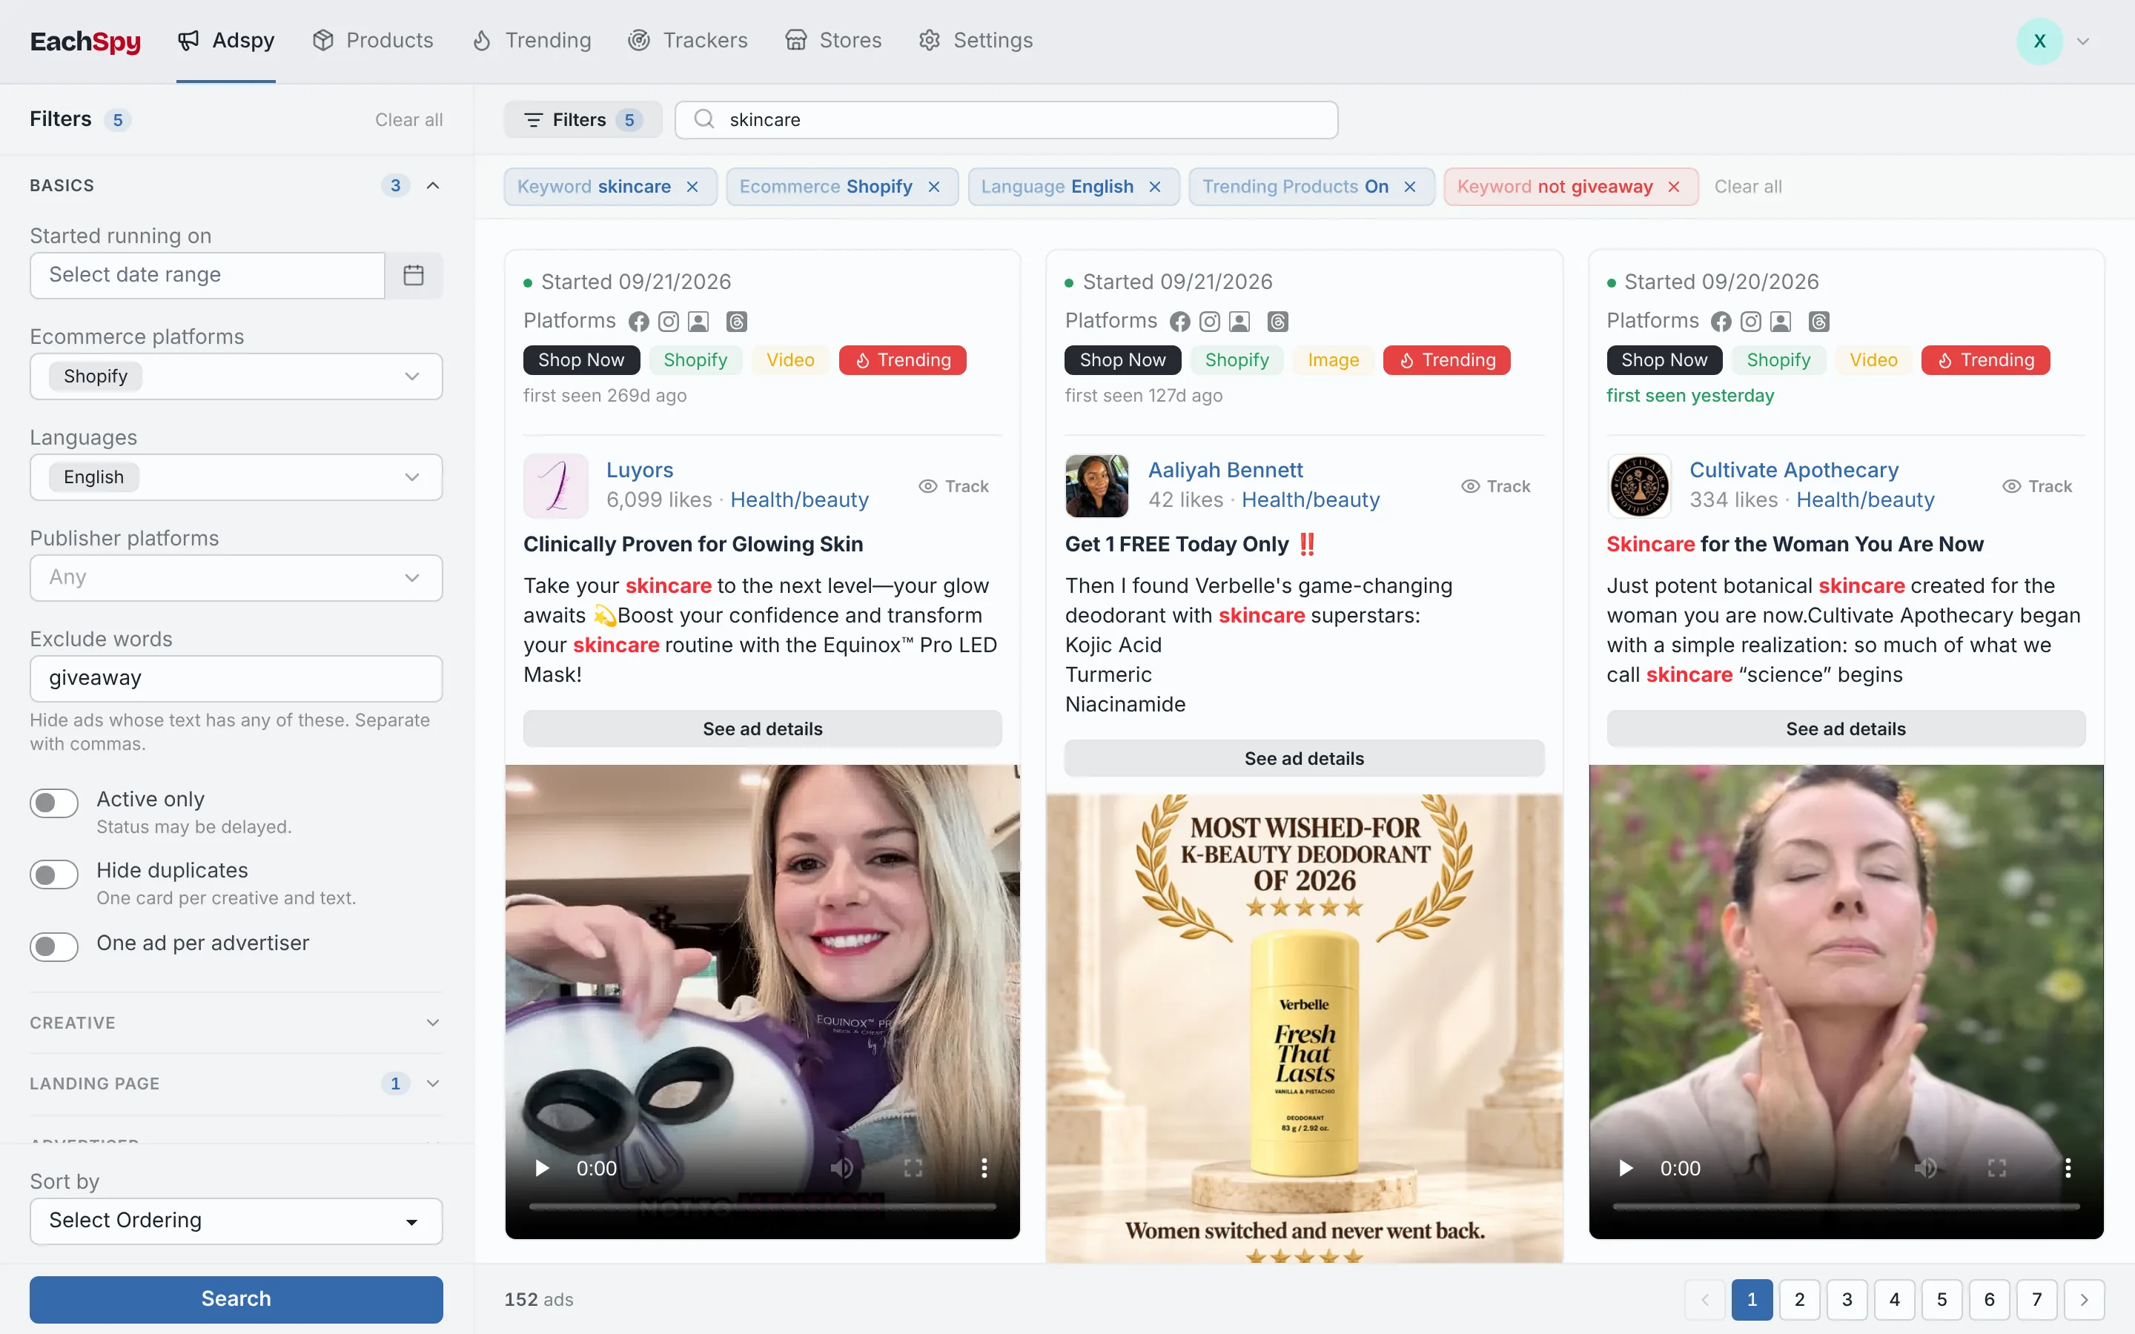2135x1334 pixels.
Task: Go to results page 2
Action: coord(1799,1300)
